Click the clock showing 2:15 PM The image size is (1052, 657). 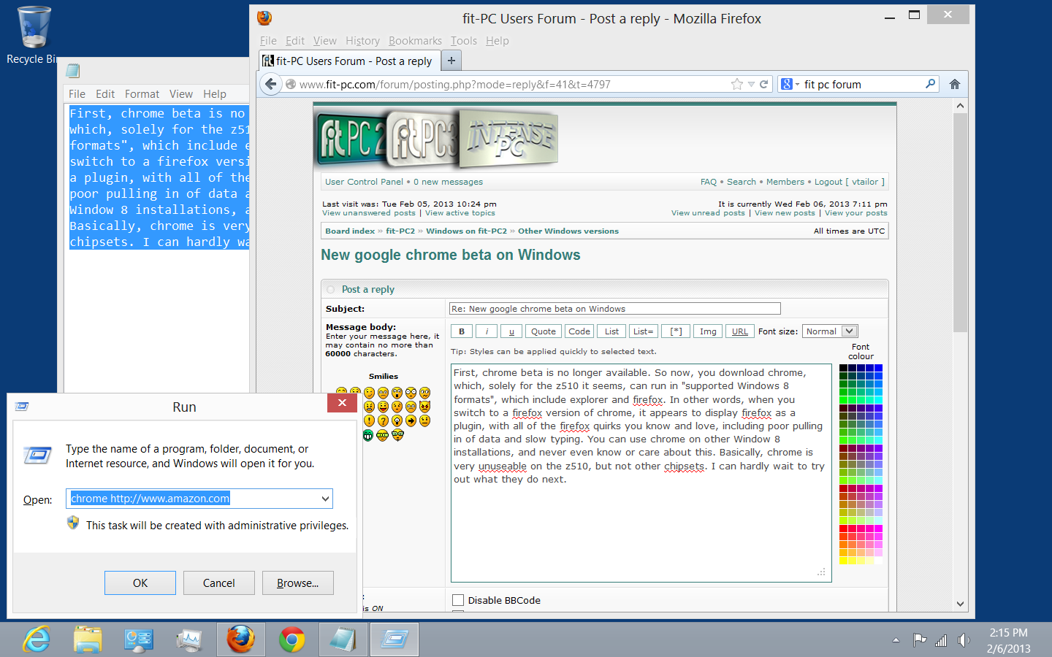pyautogui.click(x=1008, y=633)
